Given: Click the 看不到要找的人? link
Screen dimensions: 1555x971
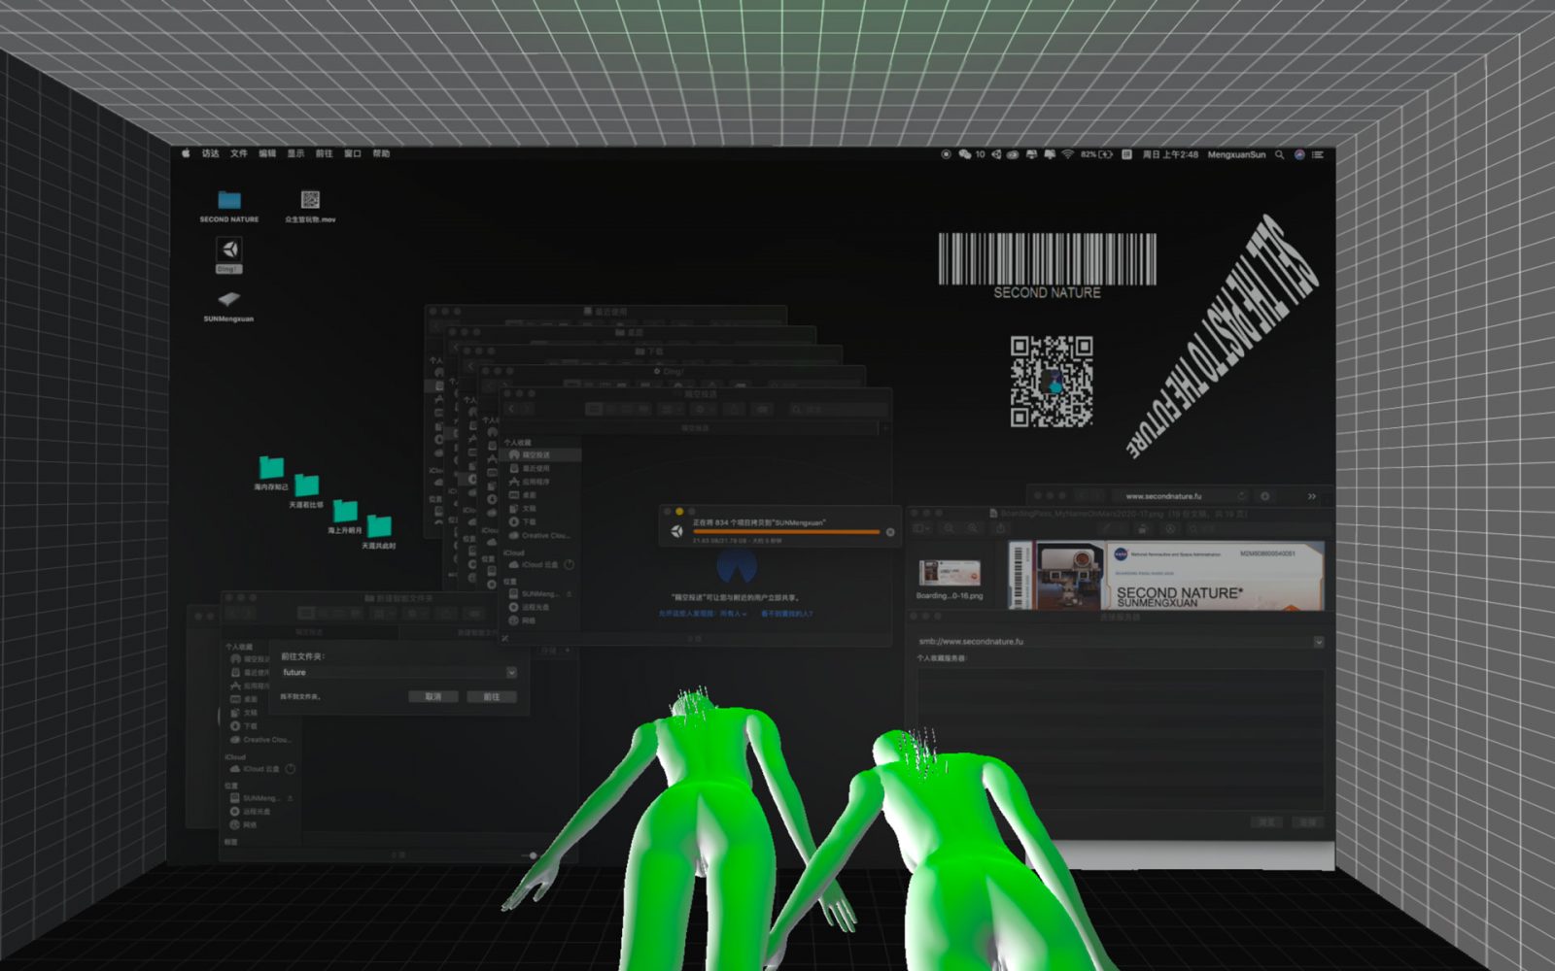Looking at the screenshot, I should [787, 614].
